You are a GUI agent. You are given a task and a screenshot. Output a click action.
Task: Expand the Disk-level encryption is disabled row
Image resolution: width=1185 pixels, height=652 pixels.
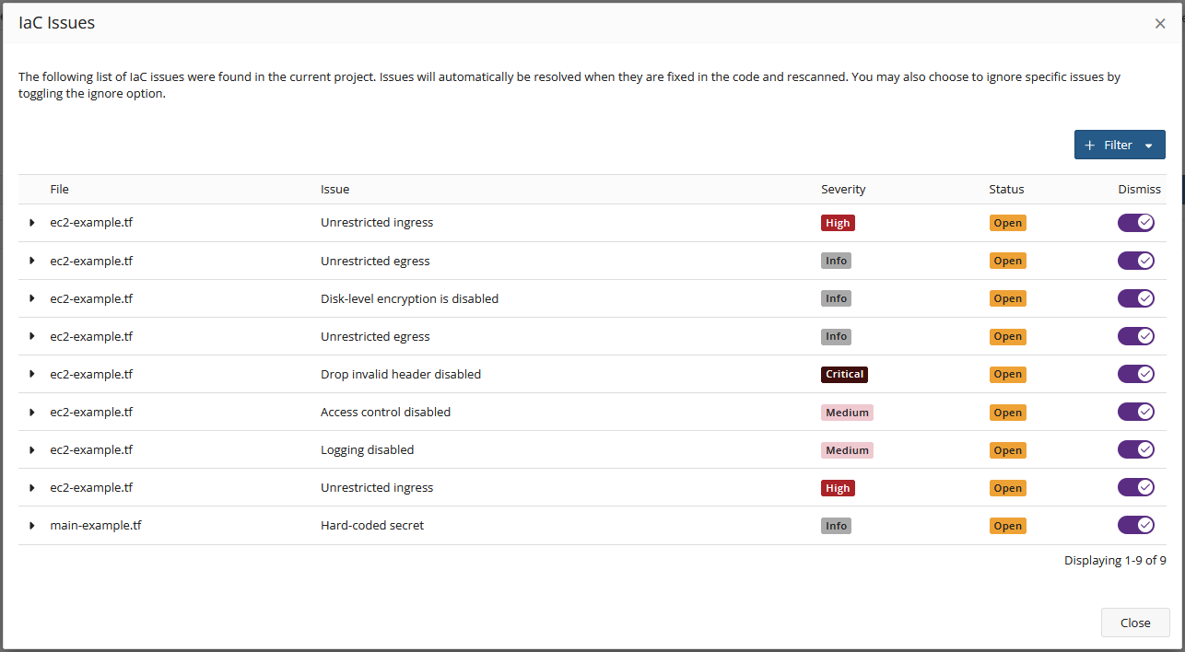(x=32, y=298)
